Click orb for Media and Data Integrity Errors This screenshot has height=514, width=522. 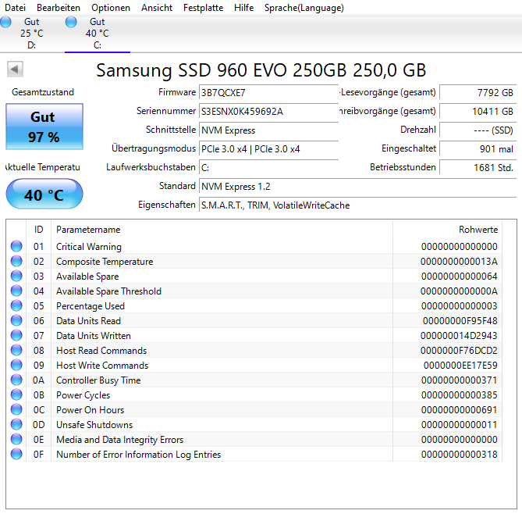(x=16, y=439)
